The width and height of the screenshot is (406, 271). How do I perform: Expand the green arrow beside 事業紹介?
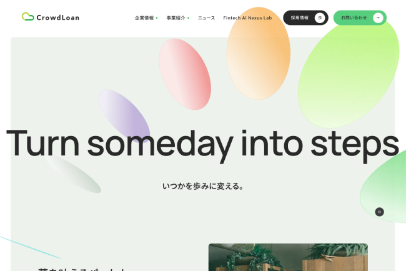pos(188,18)
